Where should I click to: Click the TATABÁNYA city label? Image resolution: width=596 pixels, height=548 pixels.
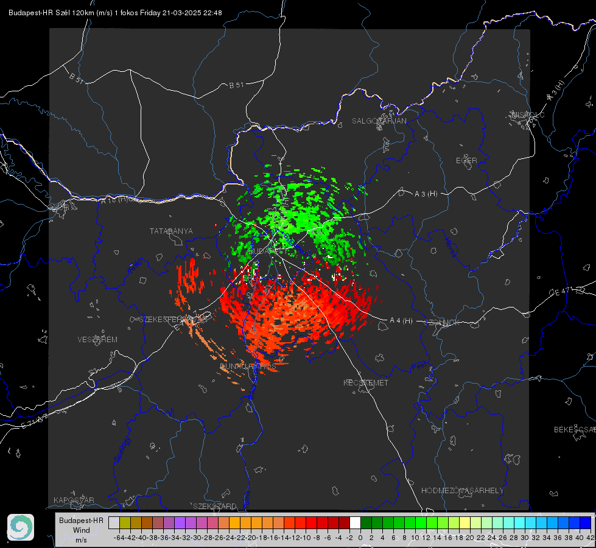[x=171, y=231]
